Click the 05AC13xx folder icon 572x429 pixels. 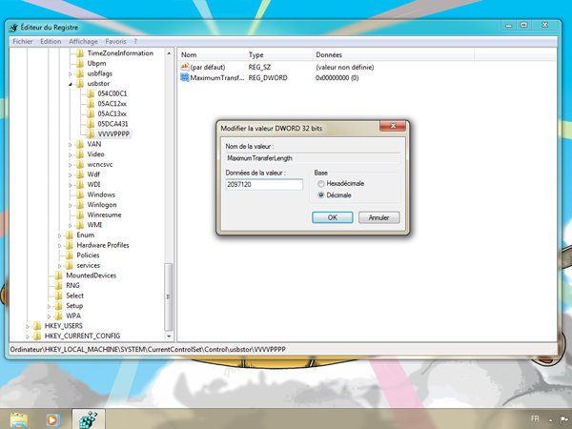point(91,113)
